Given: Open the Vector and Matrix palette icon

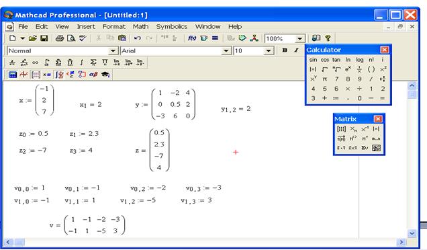Looking at the screenshot, I should click(x=36, y=75).
